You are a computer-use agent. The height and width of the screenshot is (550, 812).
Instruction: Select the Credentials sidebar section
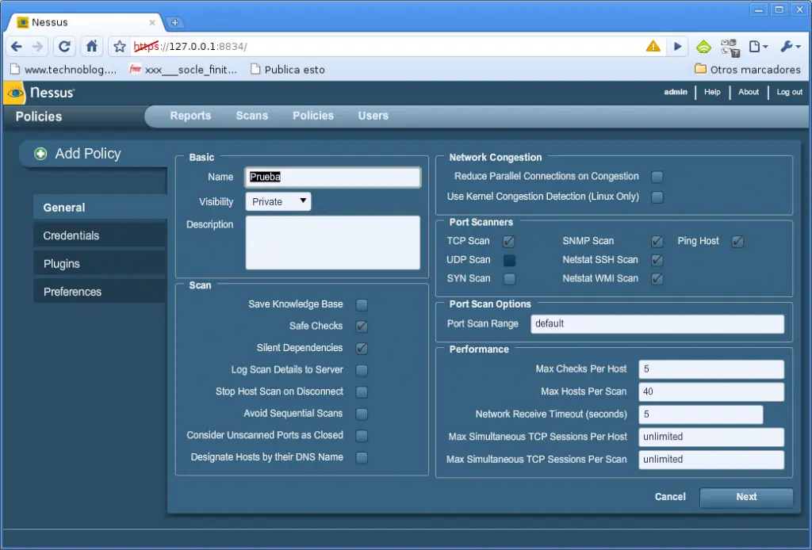click(x=100, y=235)
